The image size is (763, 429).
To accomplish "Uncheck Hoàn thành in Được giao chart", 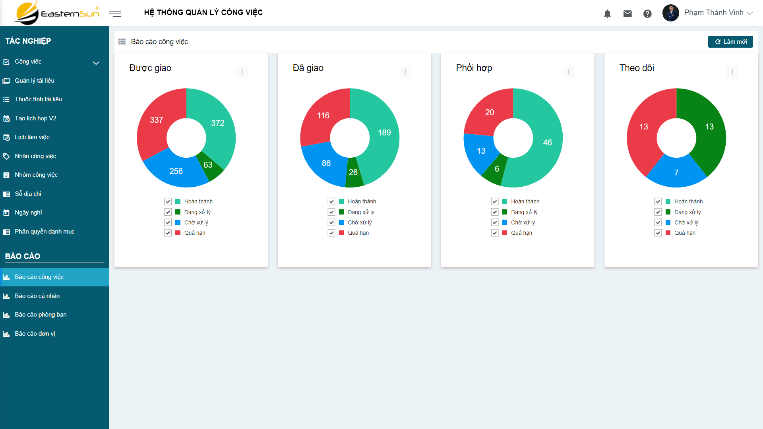I will point(168,202).
